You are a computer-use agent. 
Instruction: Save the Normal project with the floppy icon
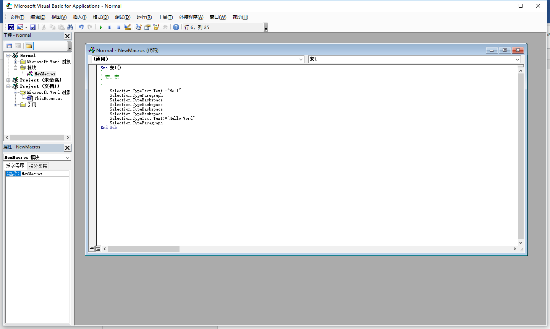coord(33,27)
